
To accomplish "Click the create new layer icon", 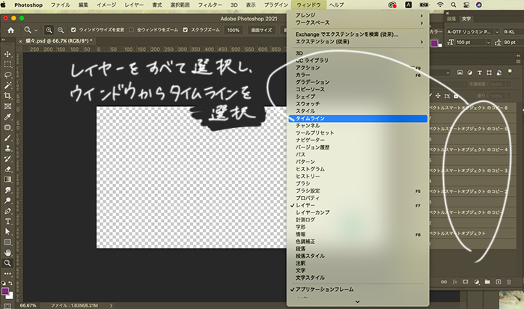I will click(x=499, y=282).
